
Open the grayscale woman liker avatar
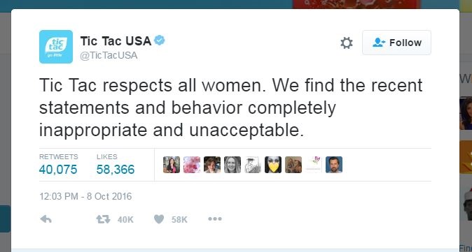point(232,165)
